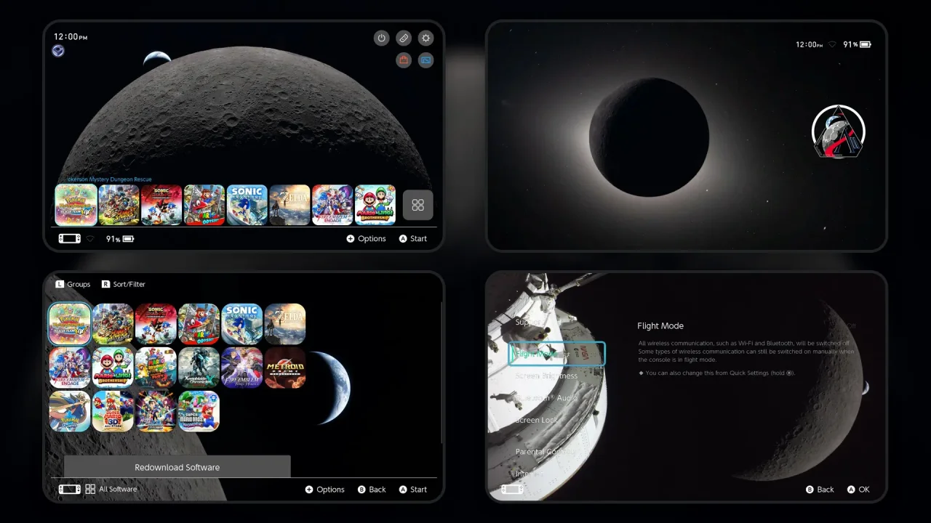Select Fire Emblem Engage in the software grid
931x523 pixels.
(70, 368)
